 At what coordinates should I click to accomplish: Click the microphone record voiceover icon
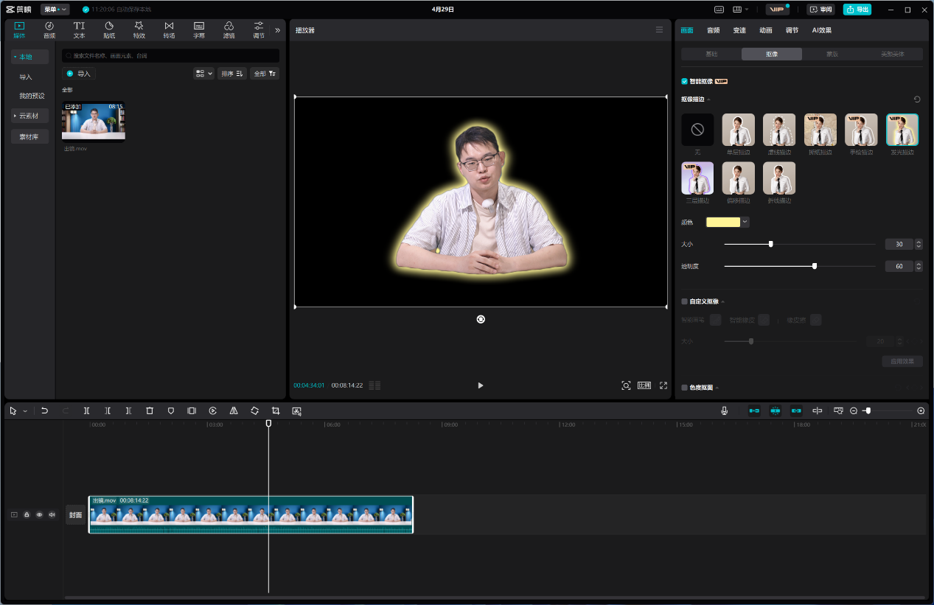725,410
